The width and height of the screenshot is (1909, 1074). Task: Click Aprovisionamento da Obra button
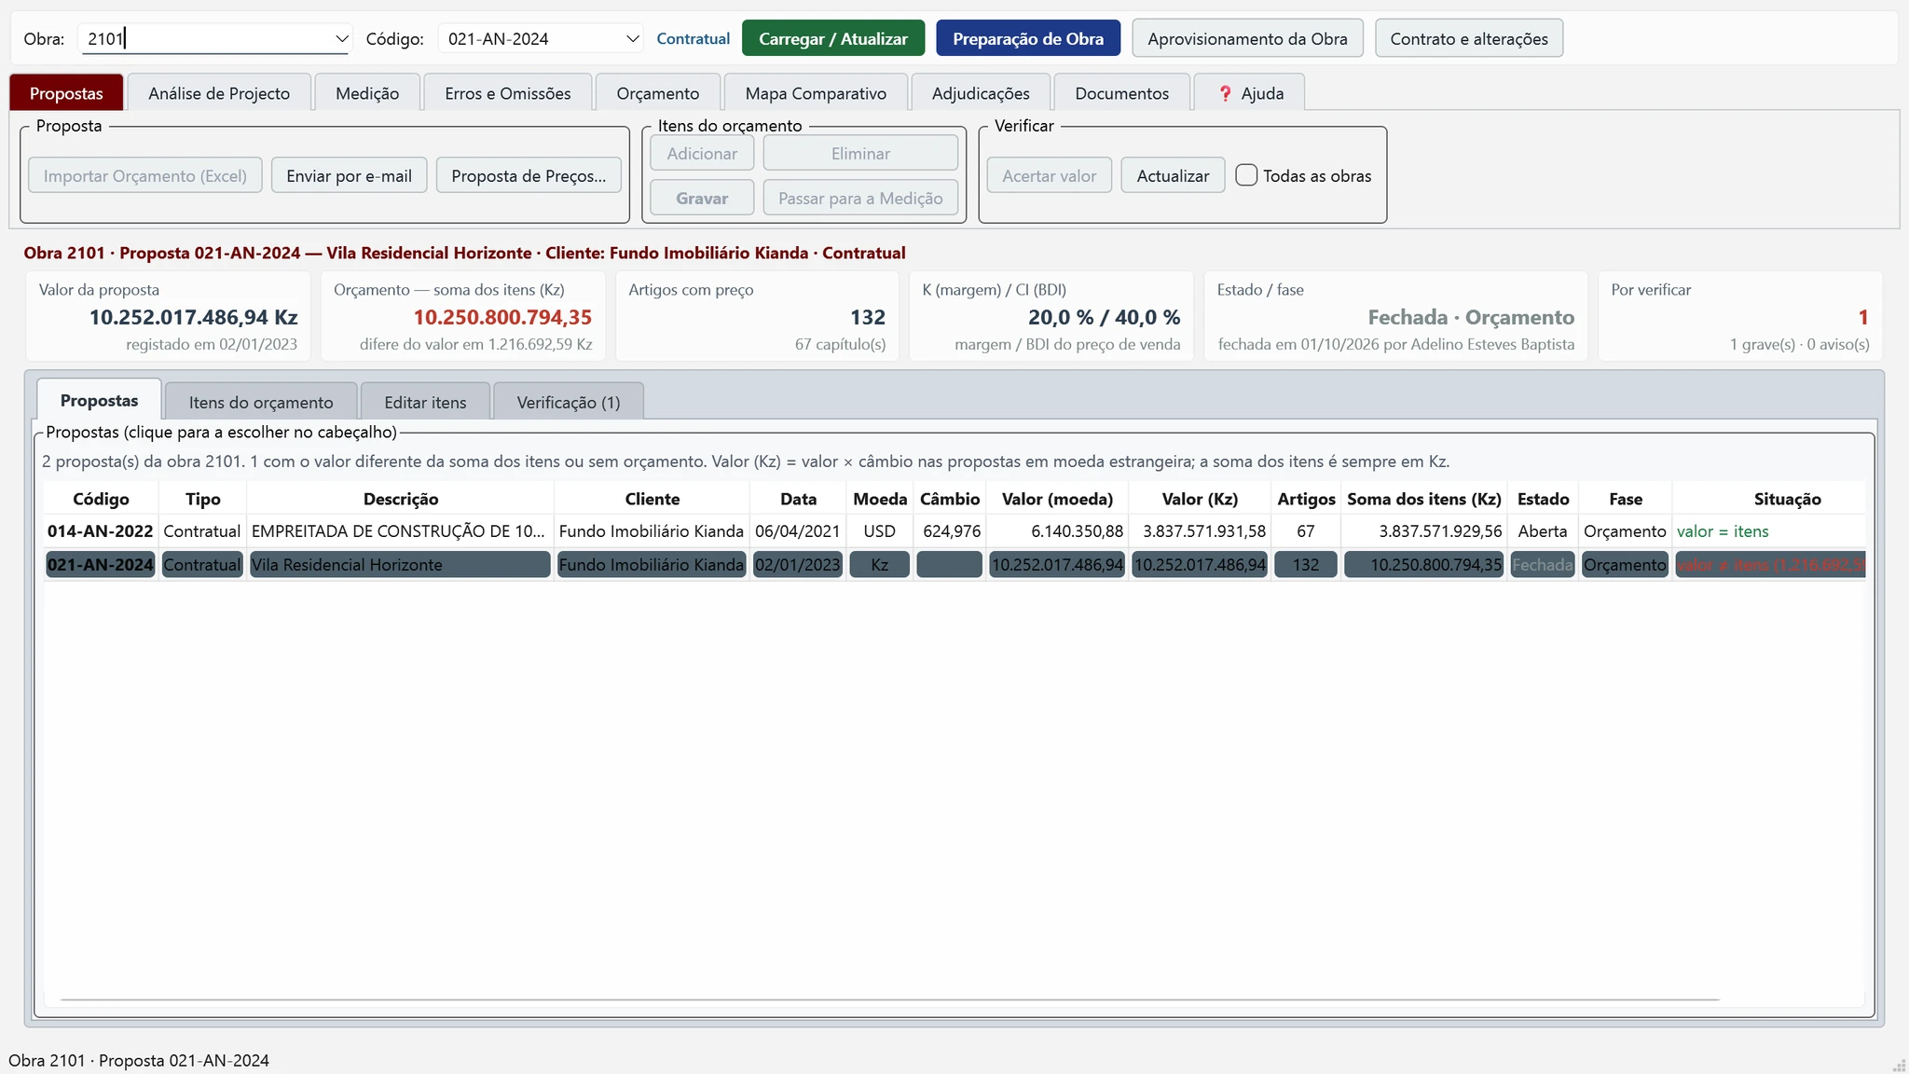pyautogui.click(x=1247, y=39)
